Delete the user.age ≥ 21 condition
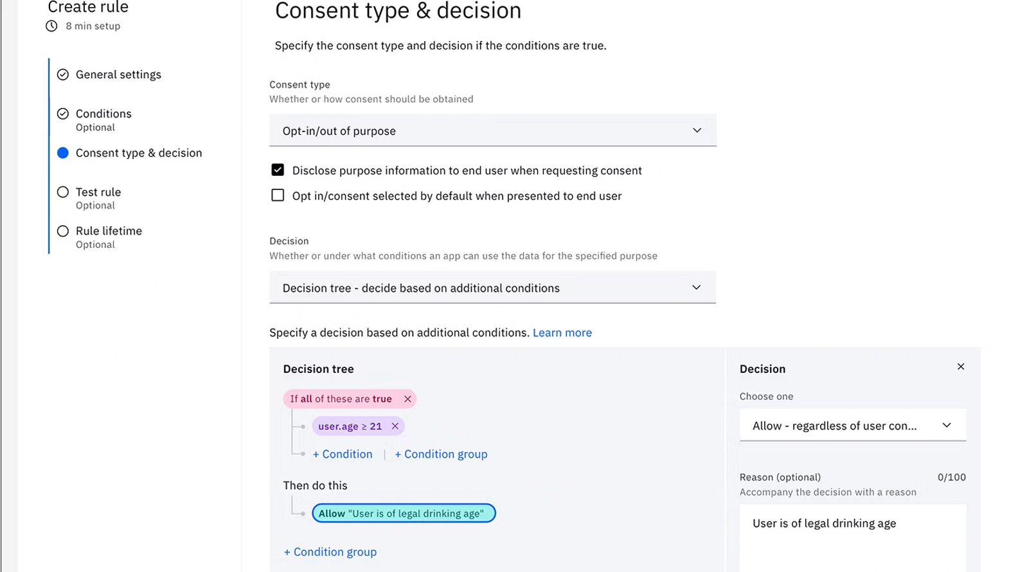 (x=395, y=426)
